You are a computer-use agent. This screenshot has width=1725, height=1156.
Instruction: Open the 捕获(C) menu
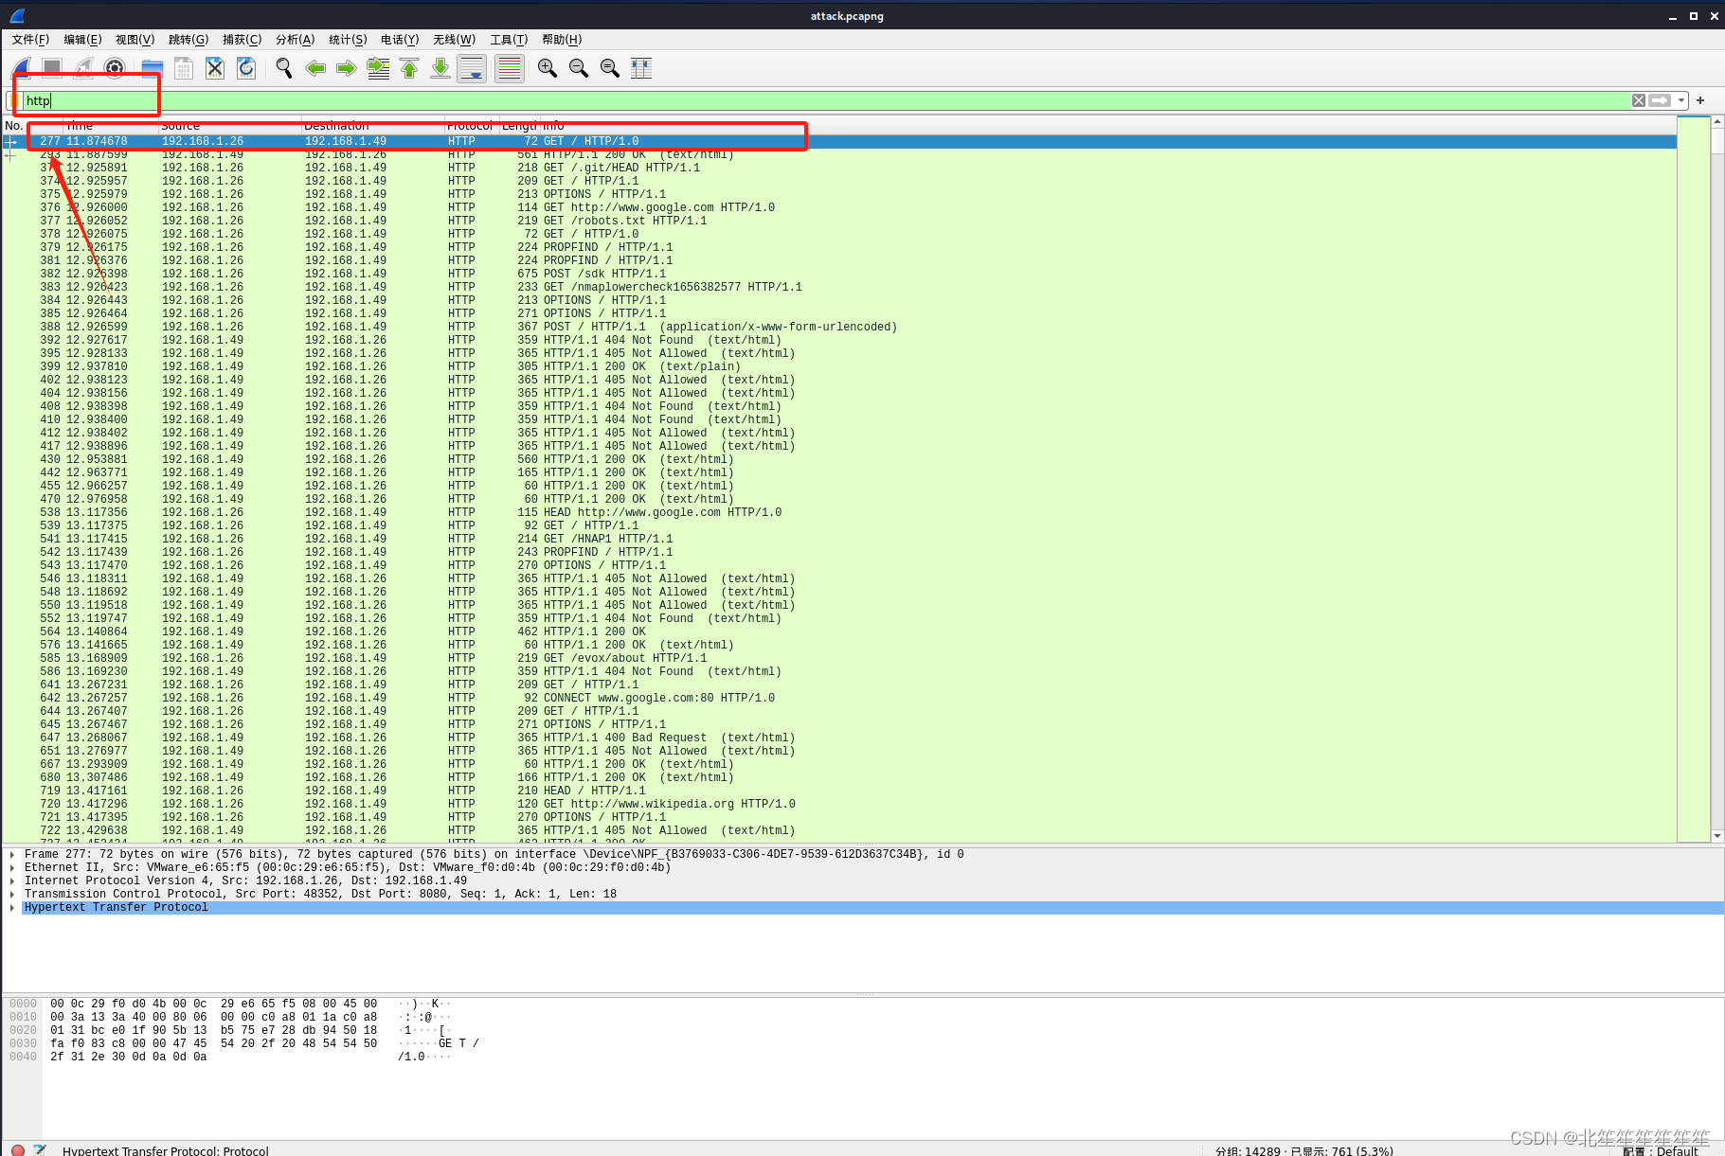[x=242, y=39]
